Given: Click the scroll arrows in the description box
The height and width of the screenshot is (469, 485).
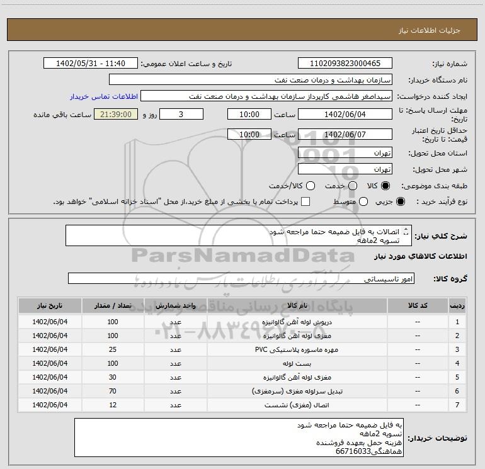Looking at the screenshot, I should [x=406, y=232].
